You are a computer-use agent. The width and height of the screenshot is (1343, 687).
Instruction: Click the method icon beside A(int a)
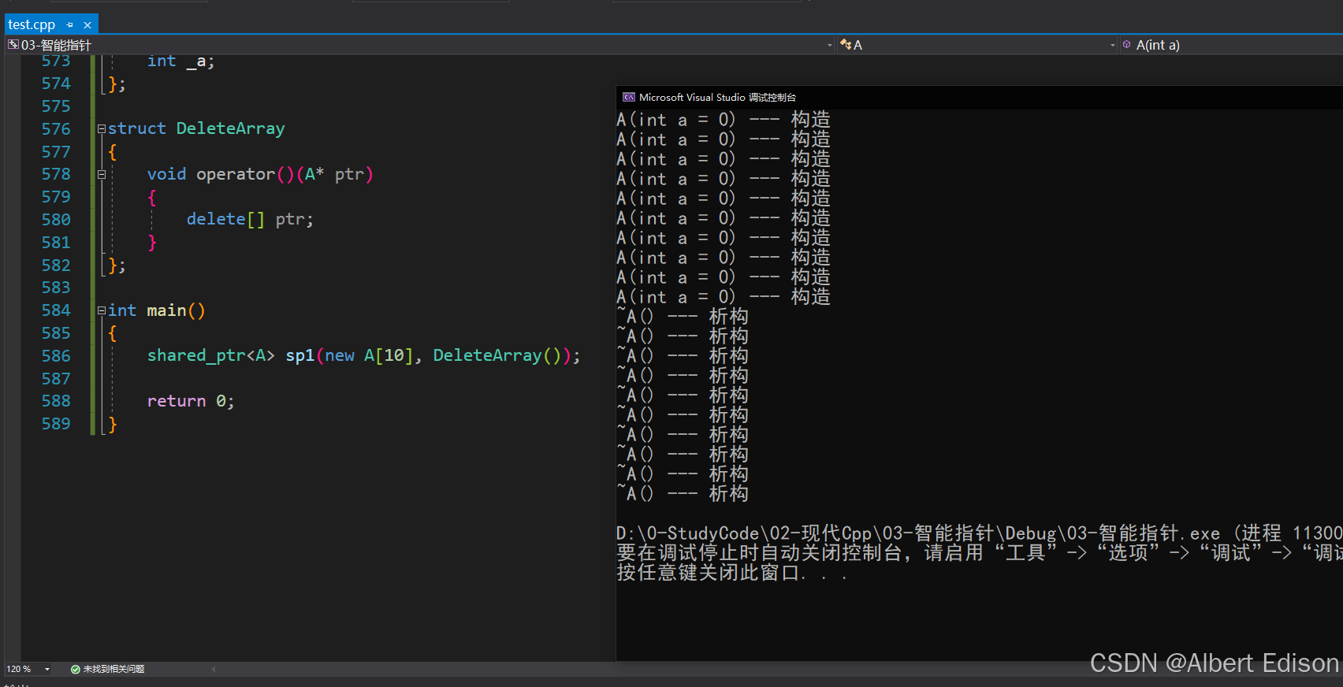click(x=1127, y=44)
